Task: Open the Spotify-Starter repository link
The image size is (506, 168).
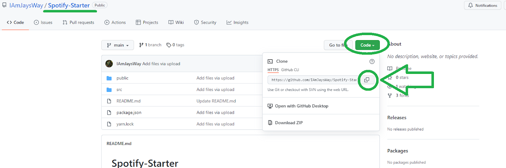Action: click(69, 5)
